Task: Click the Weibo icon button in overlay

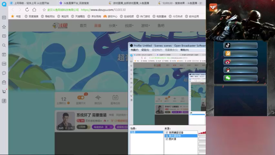Action: [x=240, y=62]
